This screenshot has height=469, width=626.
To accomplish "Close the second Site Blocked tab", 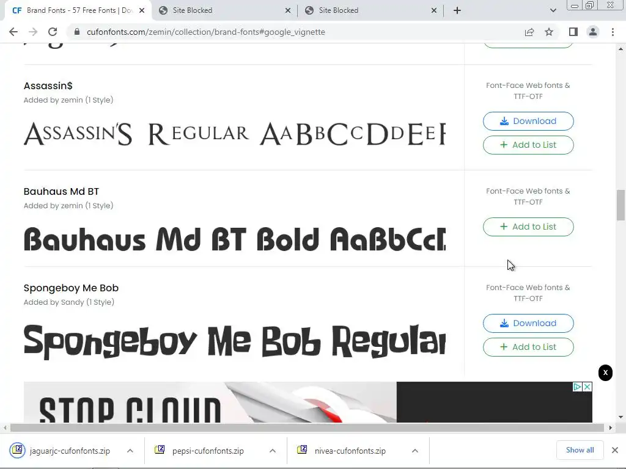I will pos(434,10).
